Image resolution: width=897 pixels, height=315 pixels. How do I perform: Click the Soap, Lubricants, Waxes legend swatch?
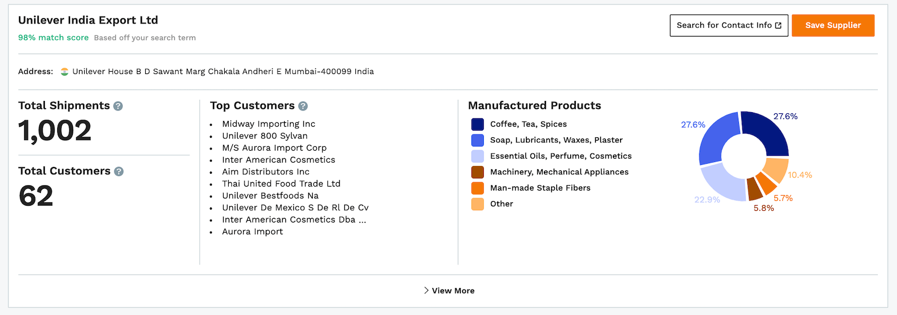pyautogui.click(x=478, y=140)
